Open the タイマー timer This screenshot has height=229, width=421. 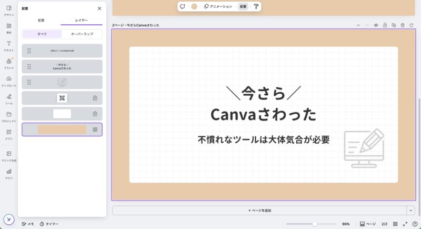(x=49, y=224)
